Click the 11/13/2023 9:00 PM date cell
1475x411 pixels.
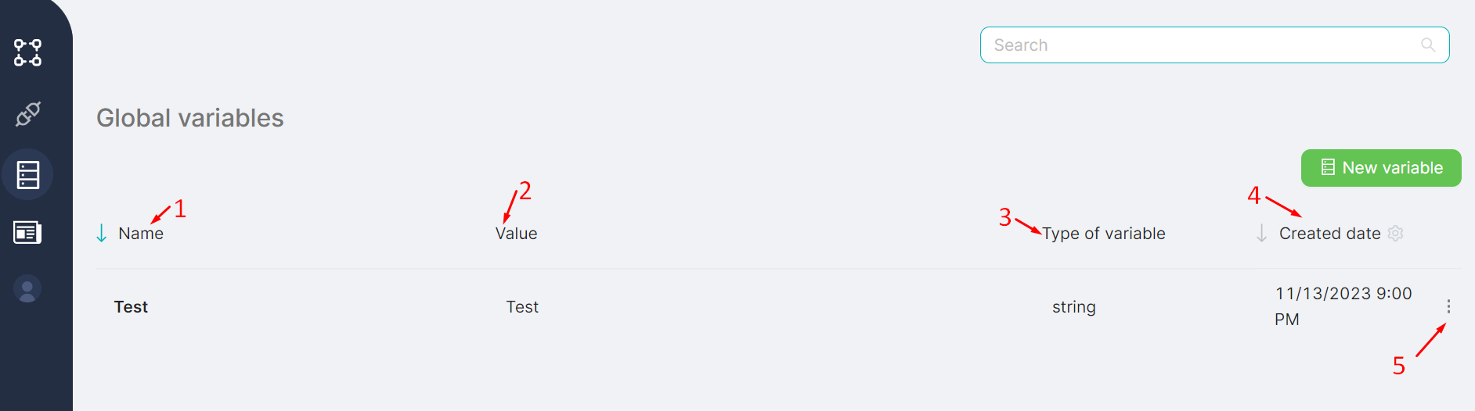pyautogui.click(x=1343, y=306)
